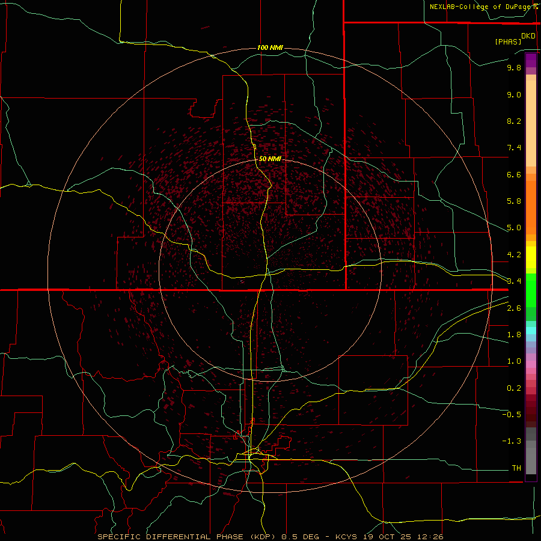Image resolution: width=541 pixels, height=541 pixels.
Task: Click the [PHAS] legend unit label
Action: 508,41
